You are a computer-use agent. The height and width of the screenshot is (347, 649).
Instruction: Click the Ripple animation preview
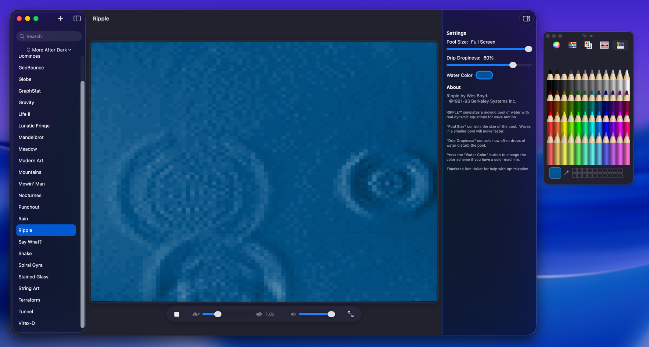264,172
